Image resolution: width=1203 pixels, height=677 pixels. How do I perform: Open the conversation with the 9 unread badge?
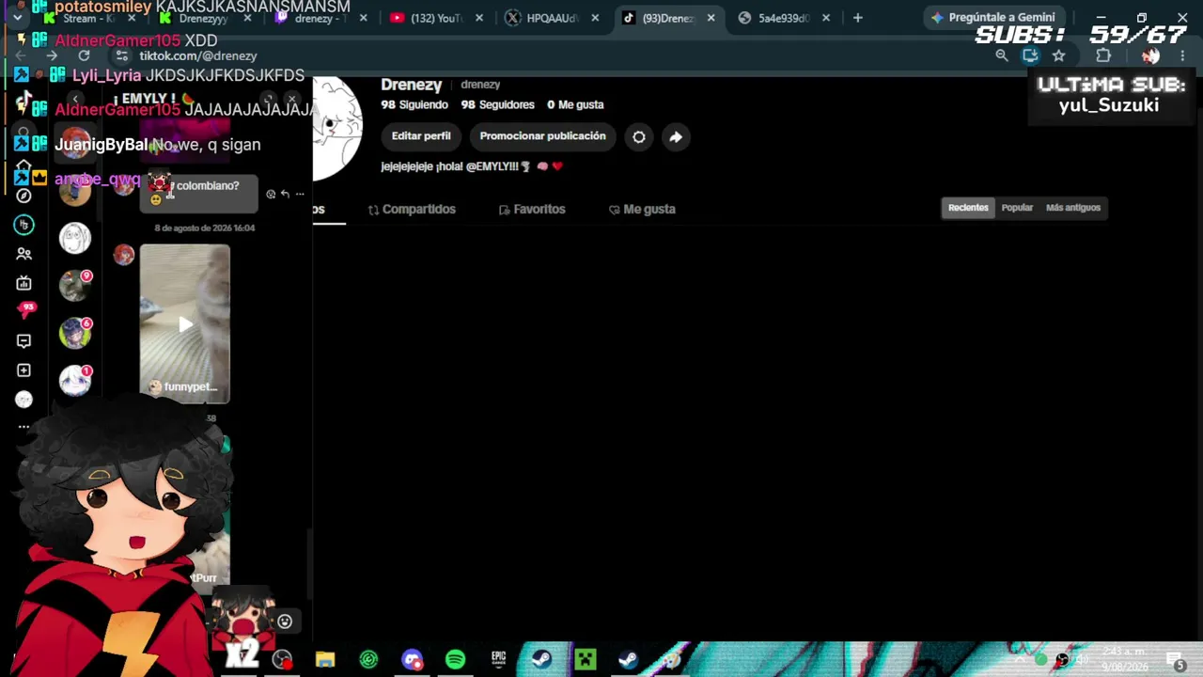click(75, 286)
